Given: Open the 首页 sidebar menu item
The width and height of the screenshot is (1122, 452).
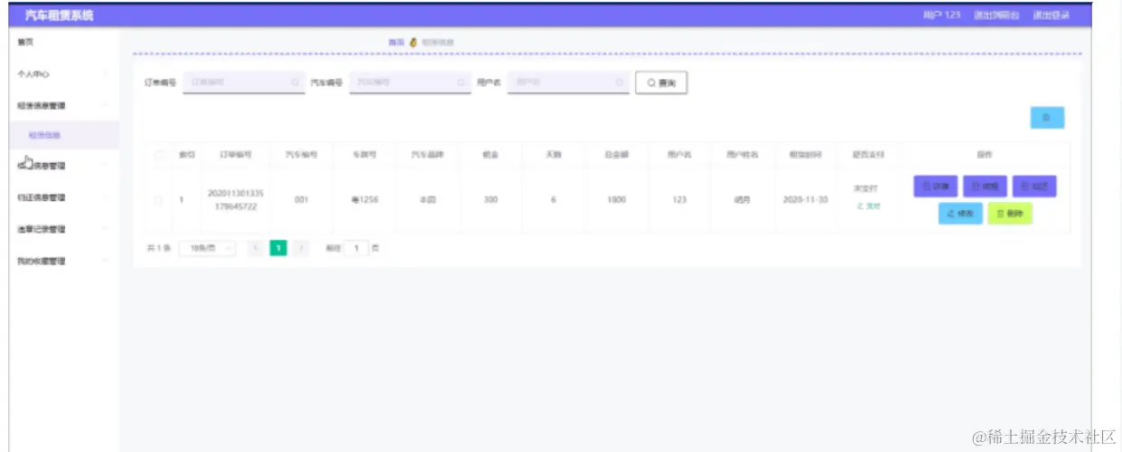Looking at the screenshot, I should coord(63,42).
